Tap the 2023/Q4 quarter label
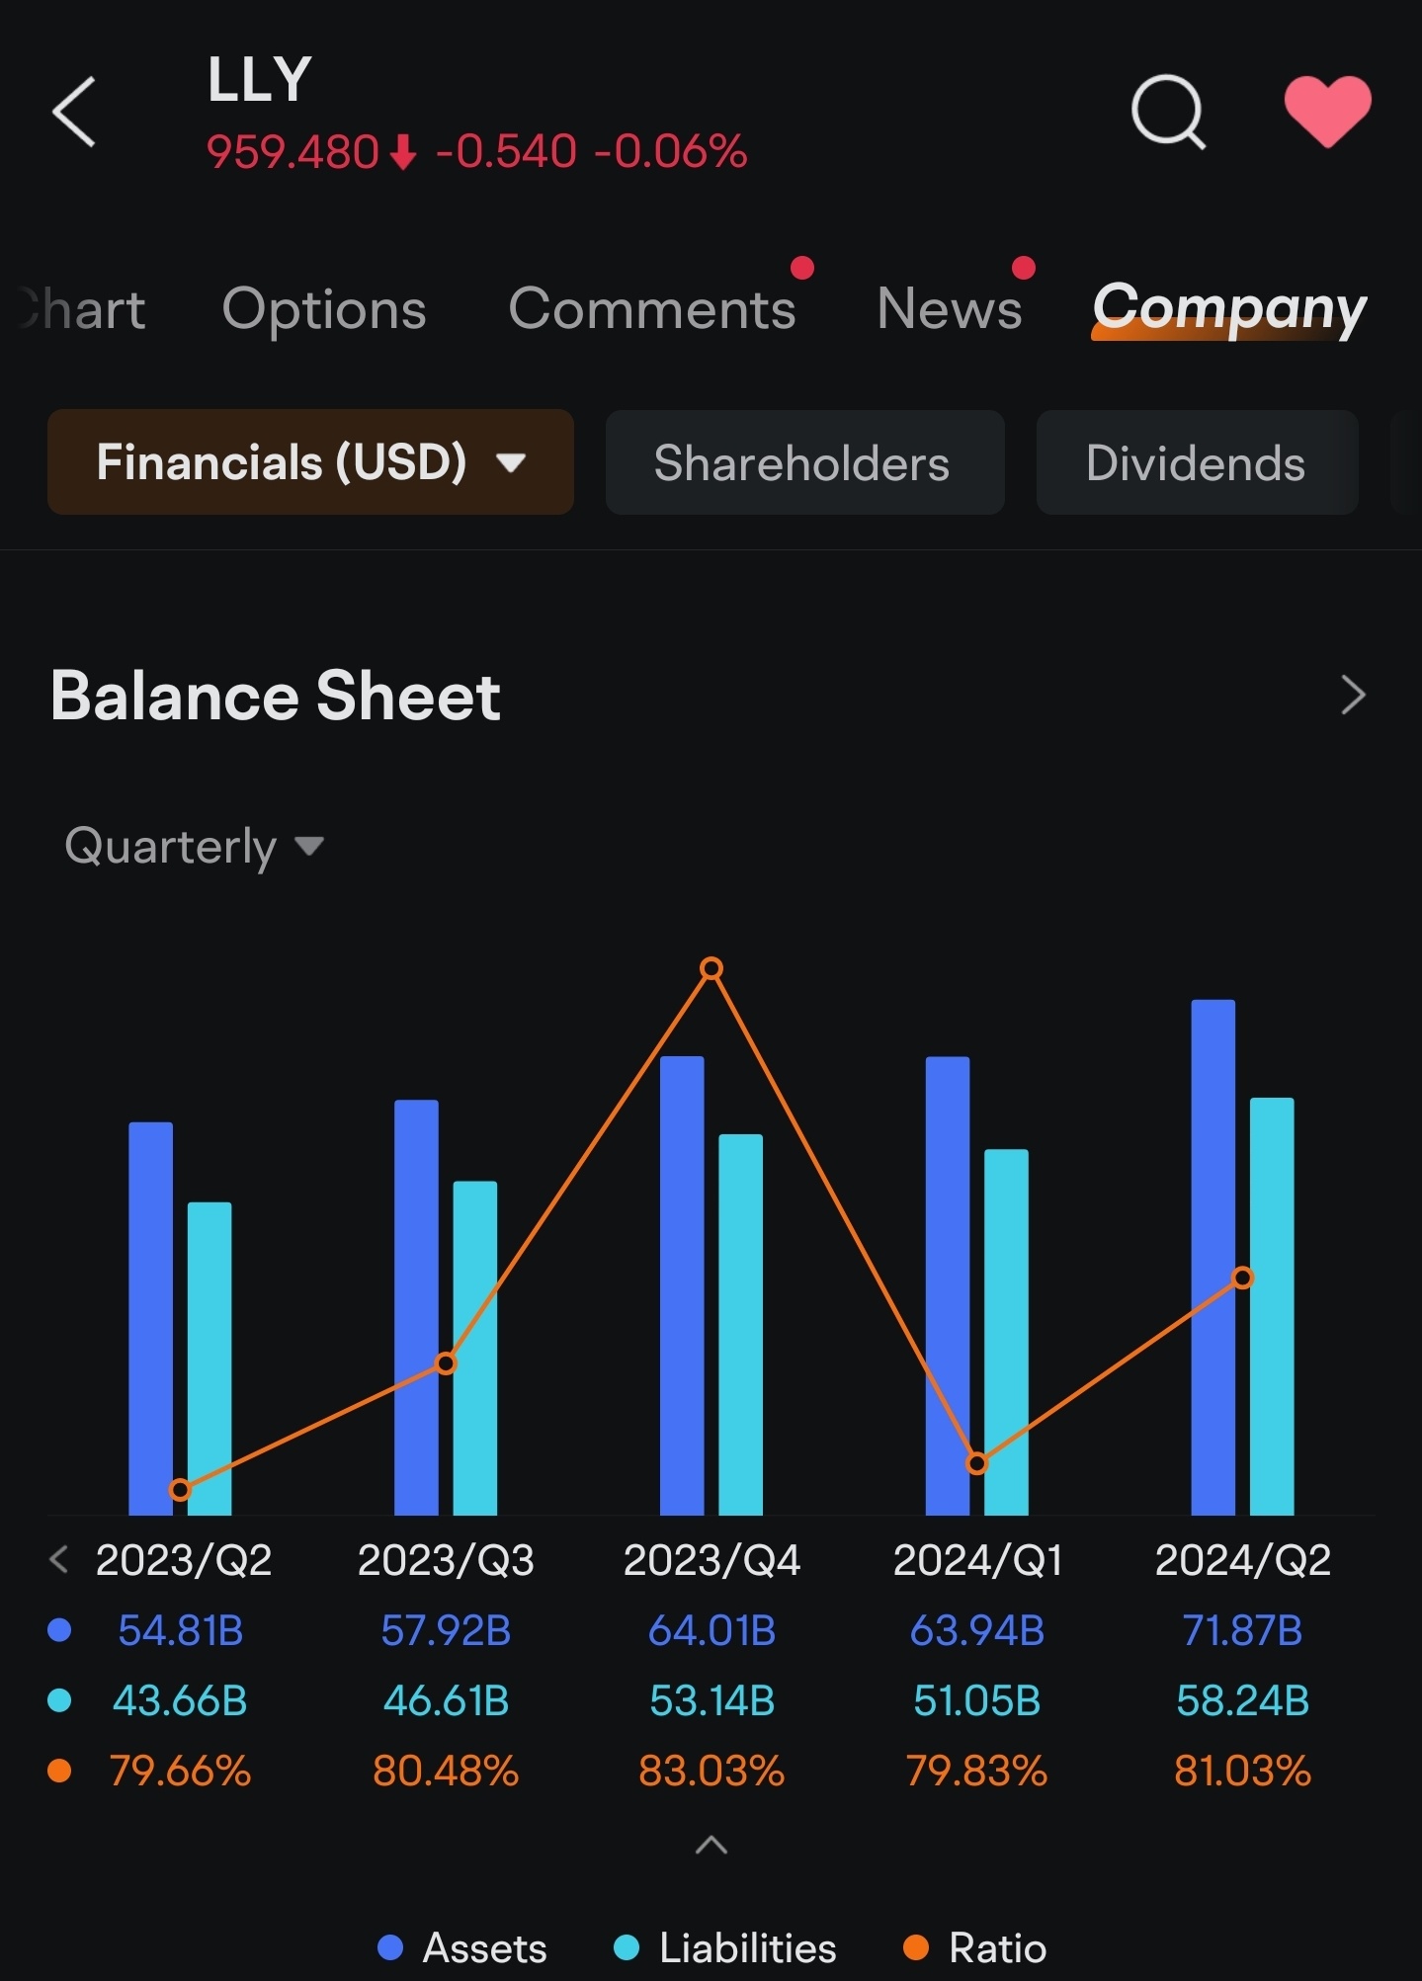Image resolution: width=1422 pixels, height=1981 pixels. pos(711,1560)
